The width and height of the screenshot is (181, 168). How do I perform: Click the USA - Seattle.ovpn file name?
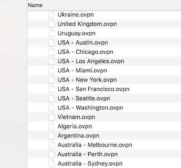click(84, 99)
